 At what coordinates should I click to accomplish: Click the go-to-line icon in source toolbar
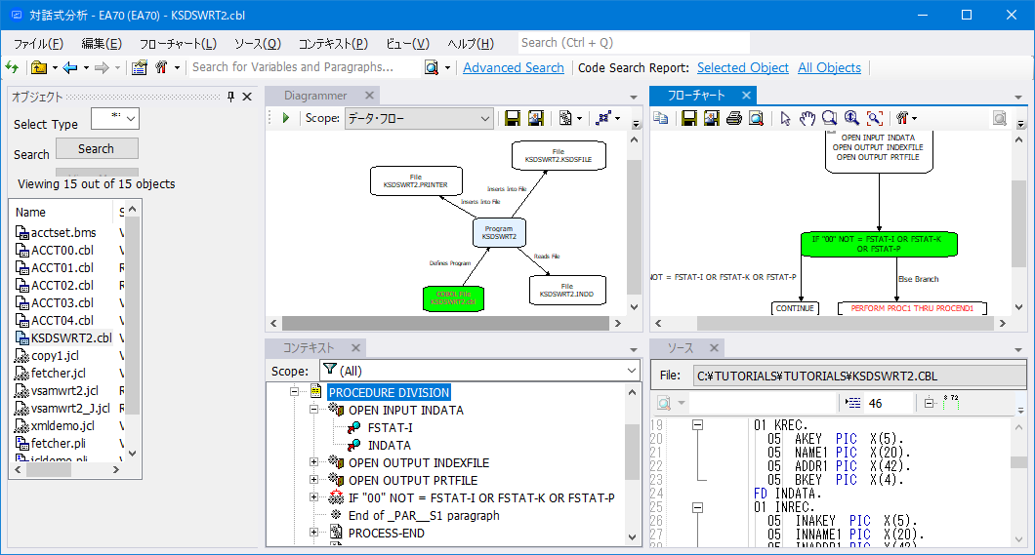pyautogui.click(x=853, y=403)
